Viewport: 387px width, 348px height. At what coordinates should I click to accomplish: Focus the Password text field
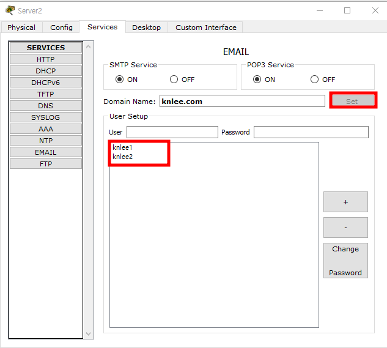click(311, 132)
